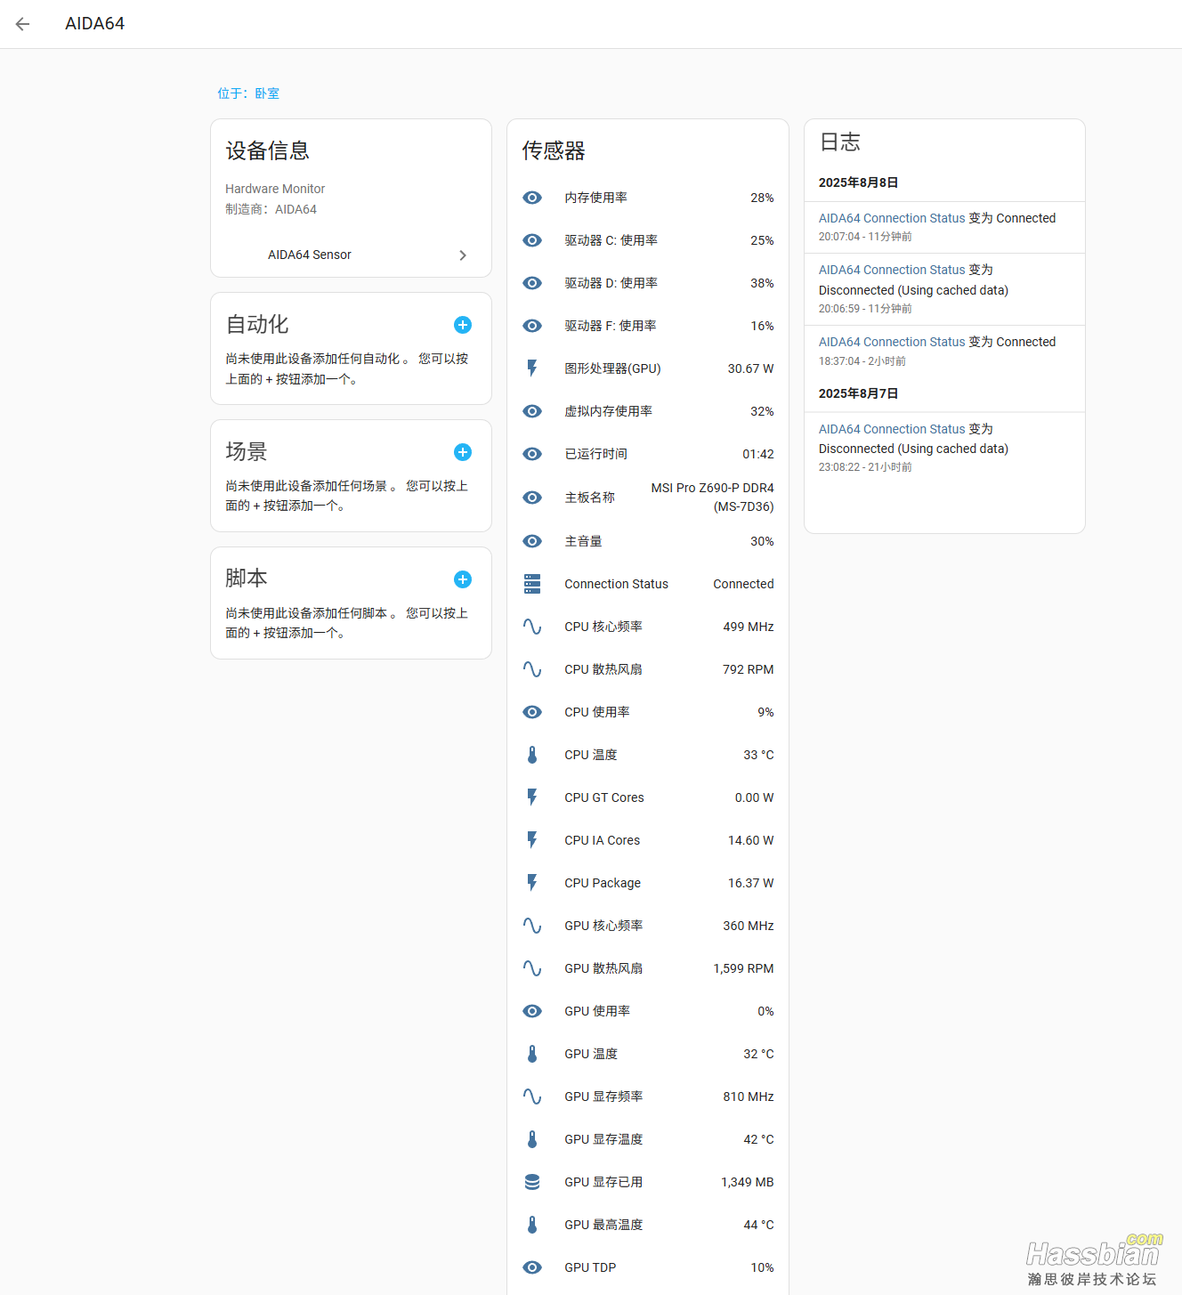Click the Connected status value
Viewport: 1182px width, 1295px height.
(743, 584)
